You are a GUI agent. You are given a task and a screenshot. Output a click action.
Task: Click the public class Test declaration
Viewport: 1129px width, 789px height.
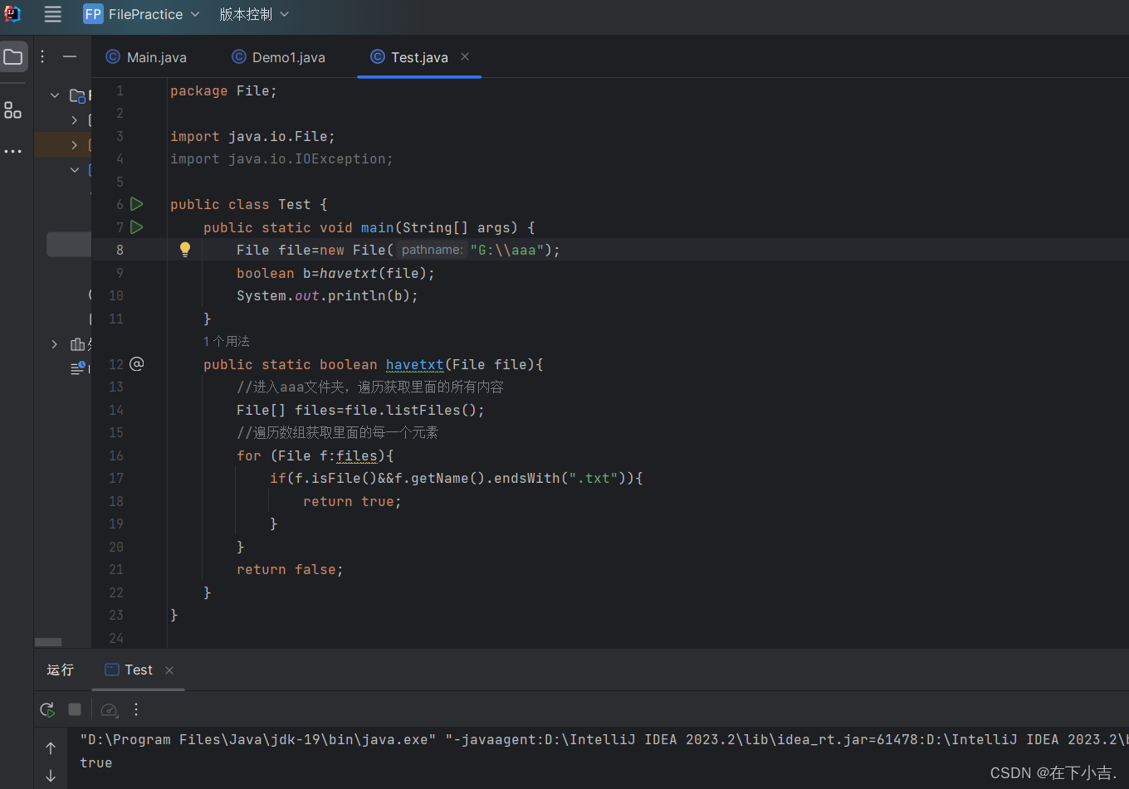(248, 204)
